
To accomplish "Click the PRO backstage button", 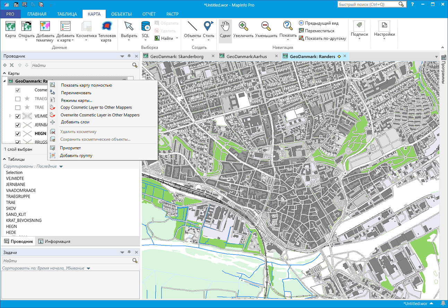I will (x=10, y=14).
